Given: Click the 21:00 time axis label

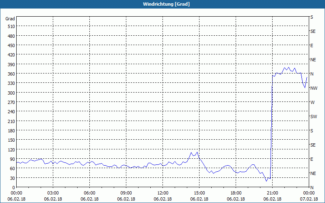Looking at the screenshot, I should pyautogui.click(x=272, y=193).
